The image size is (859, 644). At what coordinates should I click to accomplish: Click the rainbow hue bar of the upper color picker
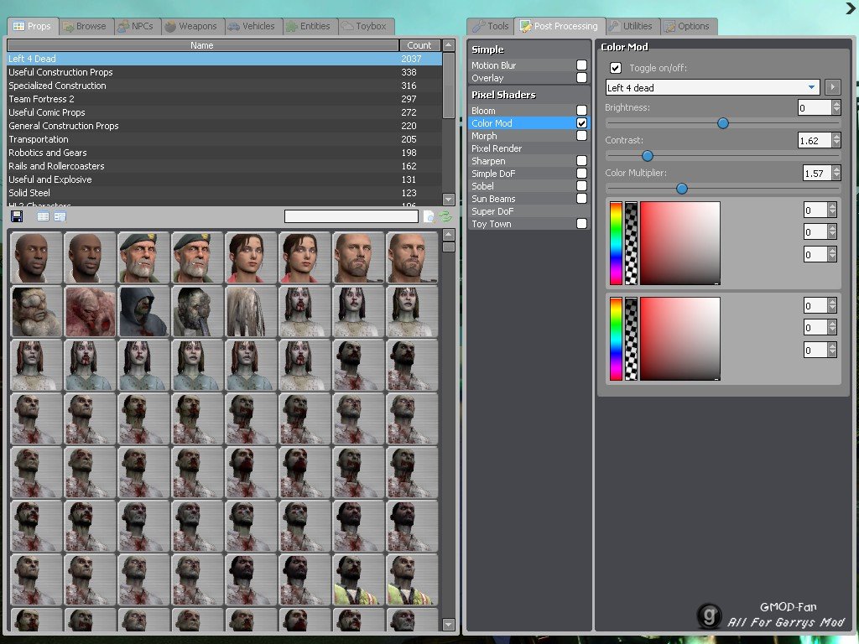[617, 243]
